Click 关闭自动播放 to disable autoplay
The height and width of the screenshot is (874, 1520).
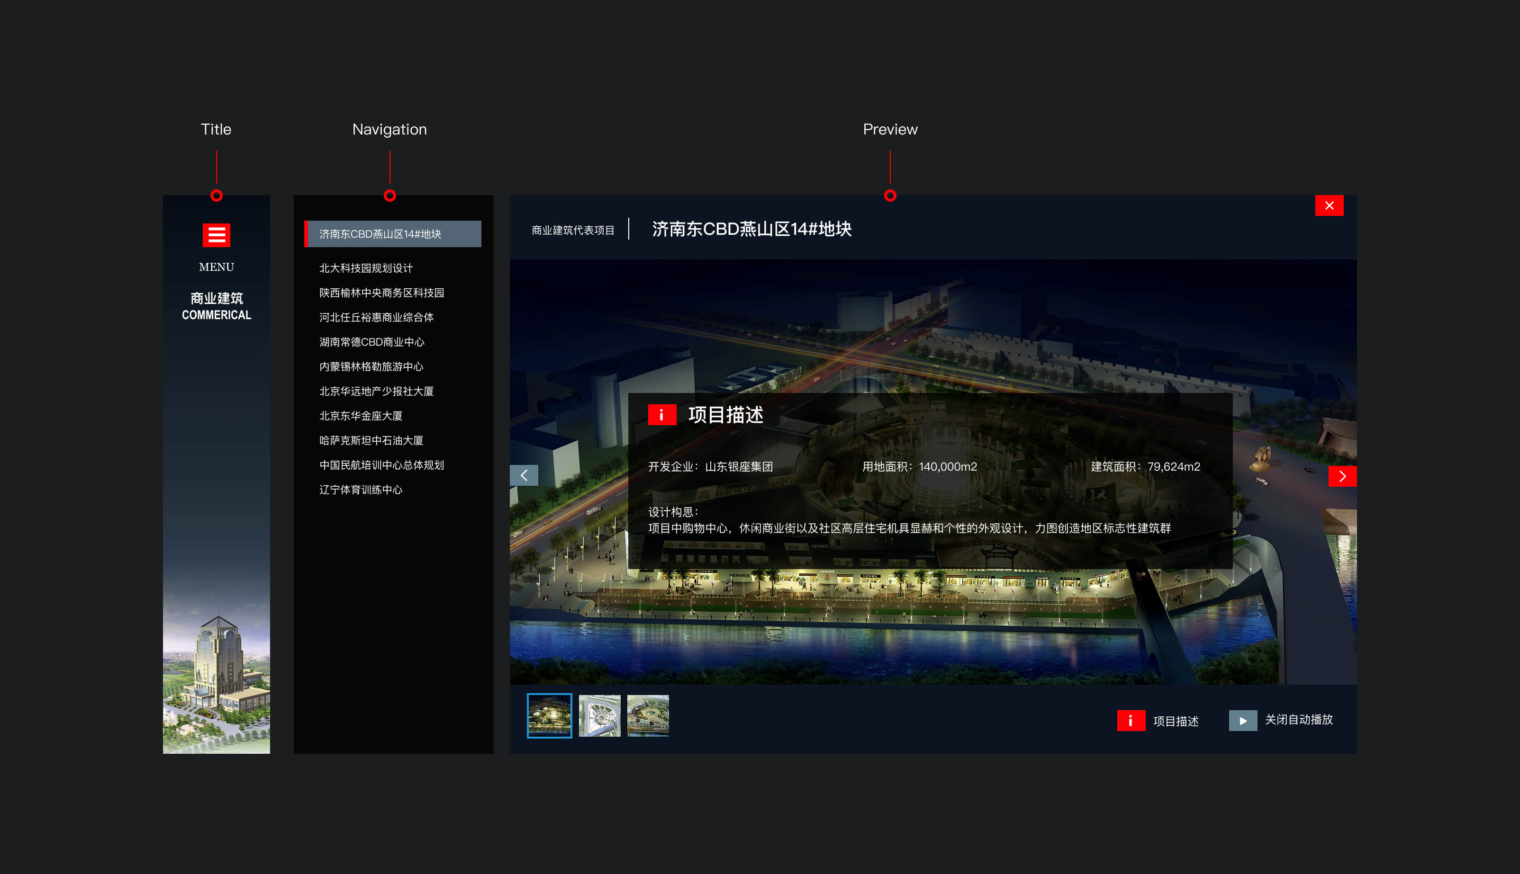tap(1298, 720)
